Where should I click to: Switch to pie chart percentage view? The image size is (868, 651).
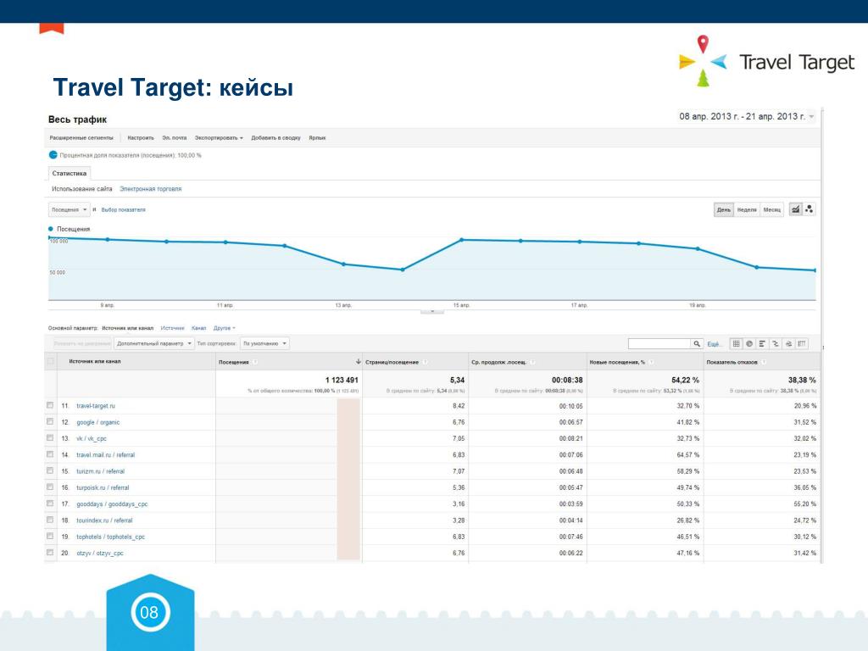pyautogui.click(x=749, y=344)
